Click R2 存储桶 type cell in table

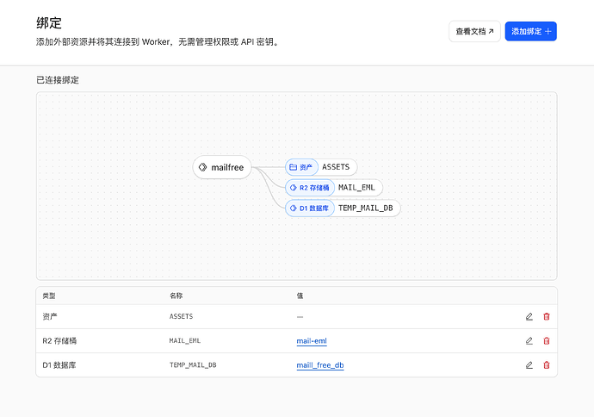[x=59, y=341]
